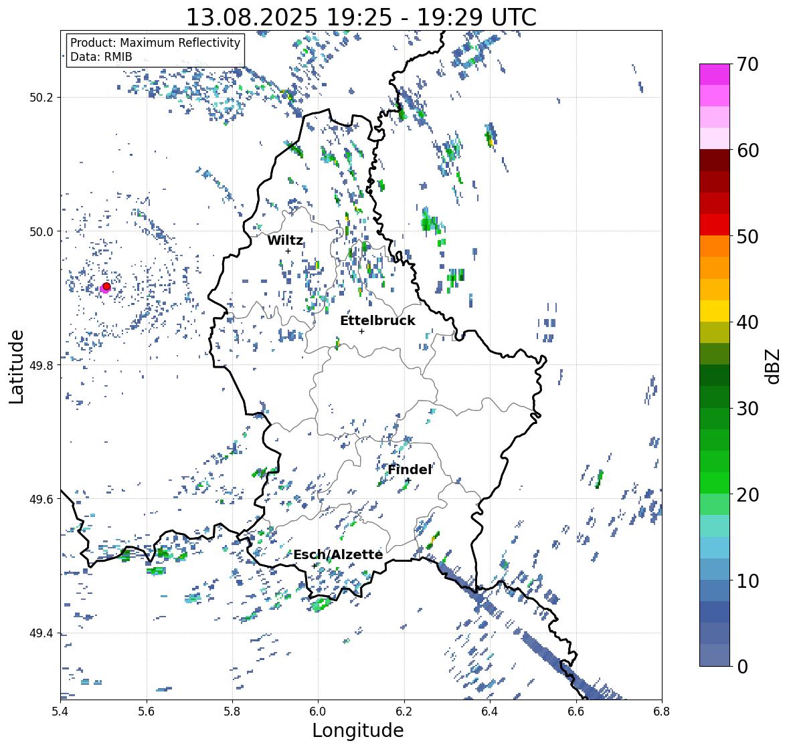Click the plus marker below the Ettelbruck label

(361, 331)
